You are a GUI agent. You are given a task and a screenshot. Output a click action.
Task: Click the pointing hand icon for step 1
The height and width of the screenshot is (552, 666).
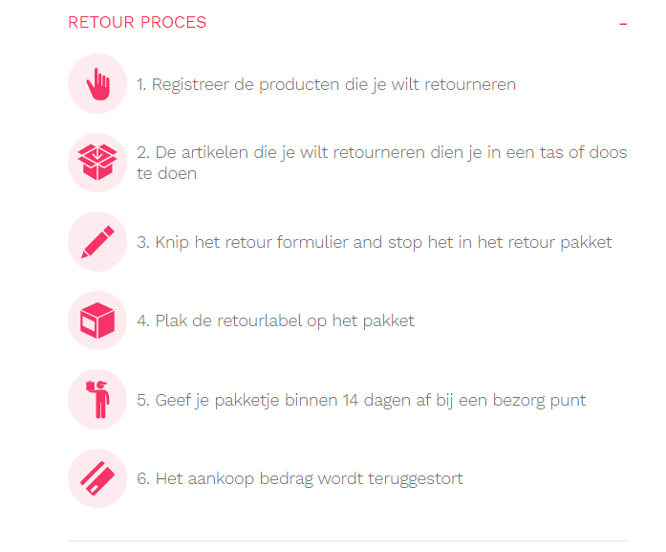(x=97, y=84)
